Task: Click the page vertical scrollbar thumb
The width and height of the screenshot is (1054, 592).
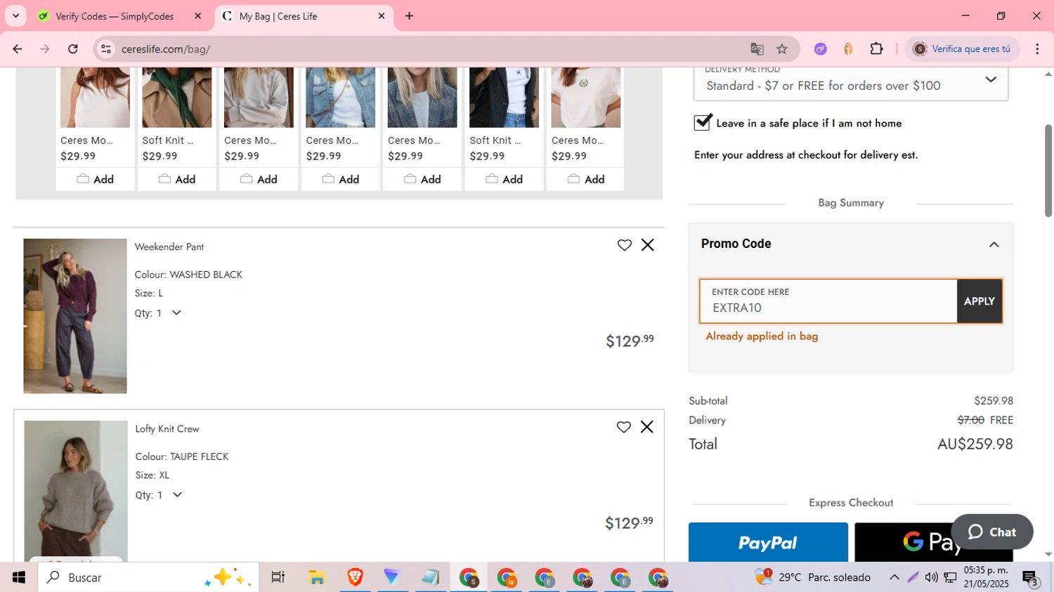Action: [x=1048, y=171]
